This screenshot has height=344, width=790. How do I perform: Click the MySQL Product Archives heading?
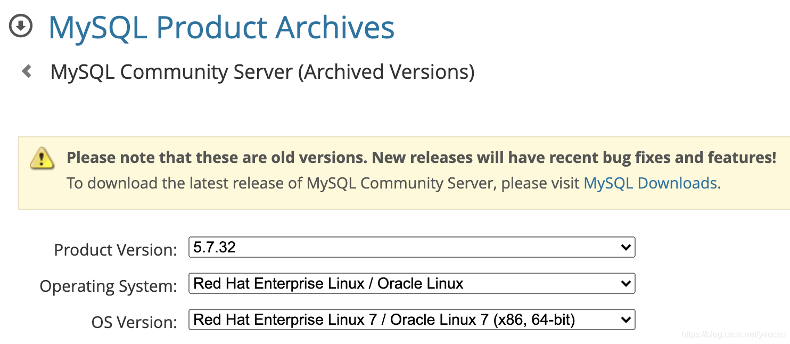click(221, 27)
